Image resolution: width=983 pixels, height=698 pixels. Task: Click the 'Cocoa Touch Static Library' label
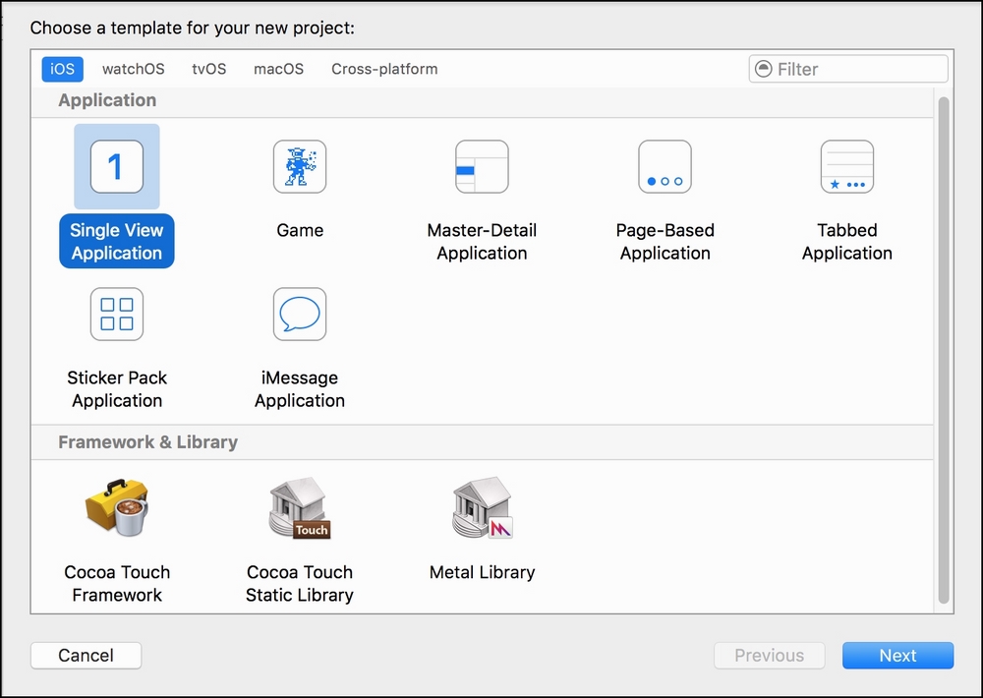click(x=300, y=583)
